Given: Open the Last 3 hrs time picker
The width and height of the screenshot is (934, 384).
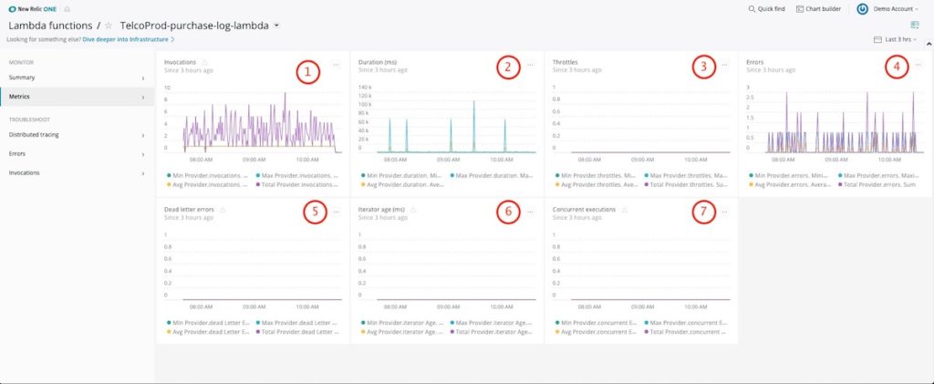Looking at the screenshot, I should pos(895,39).
